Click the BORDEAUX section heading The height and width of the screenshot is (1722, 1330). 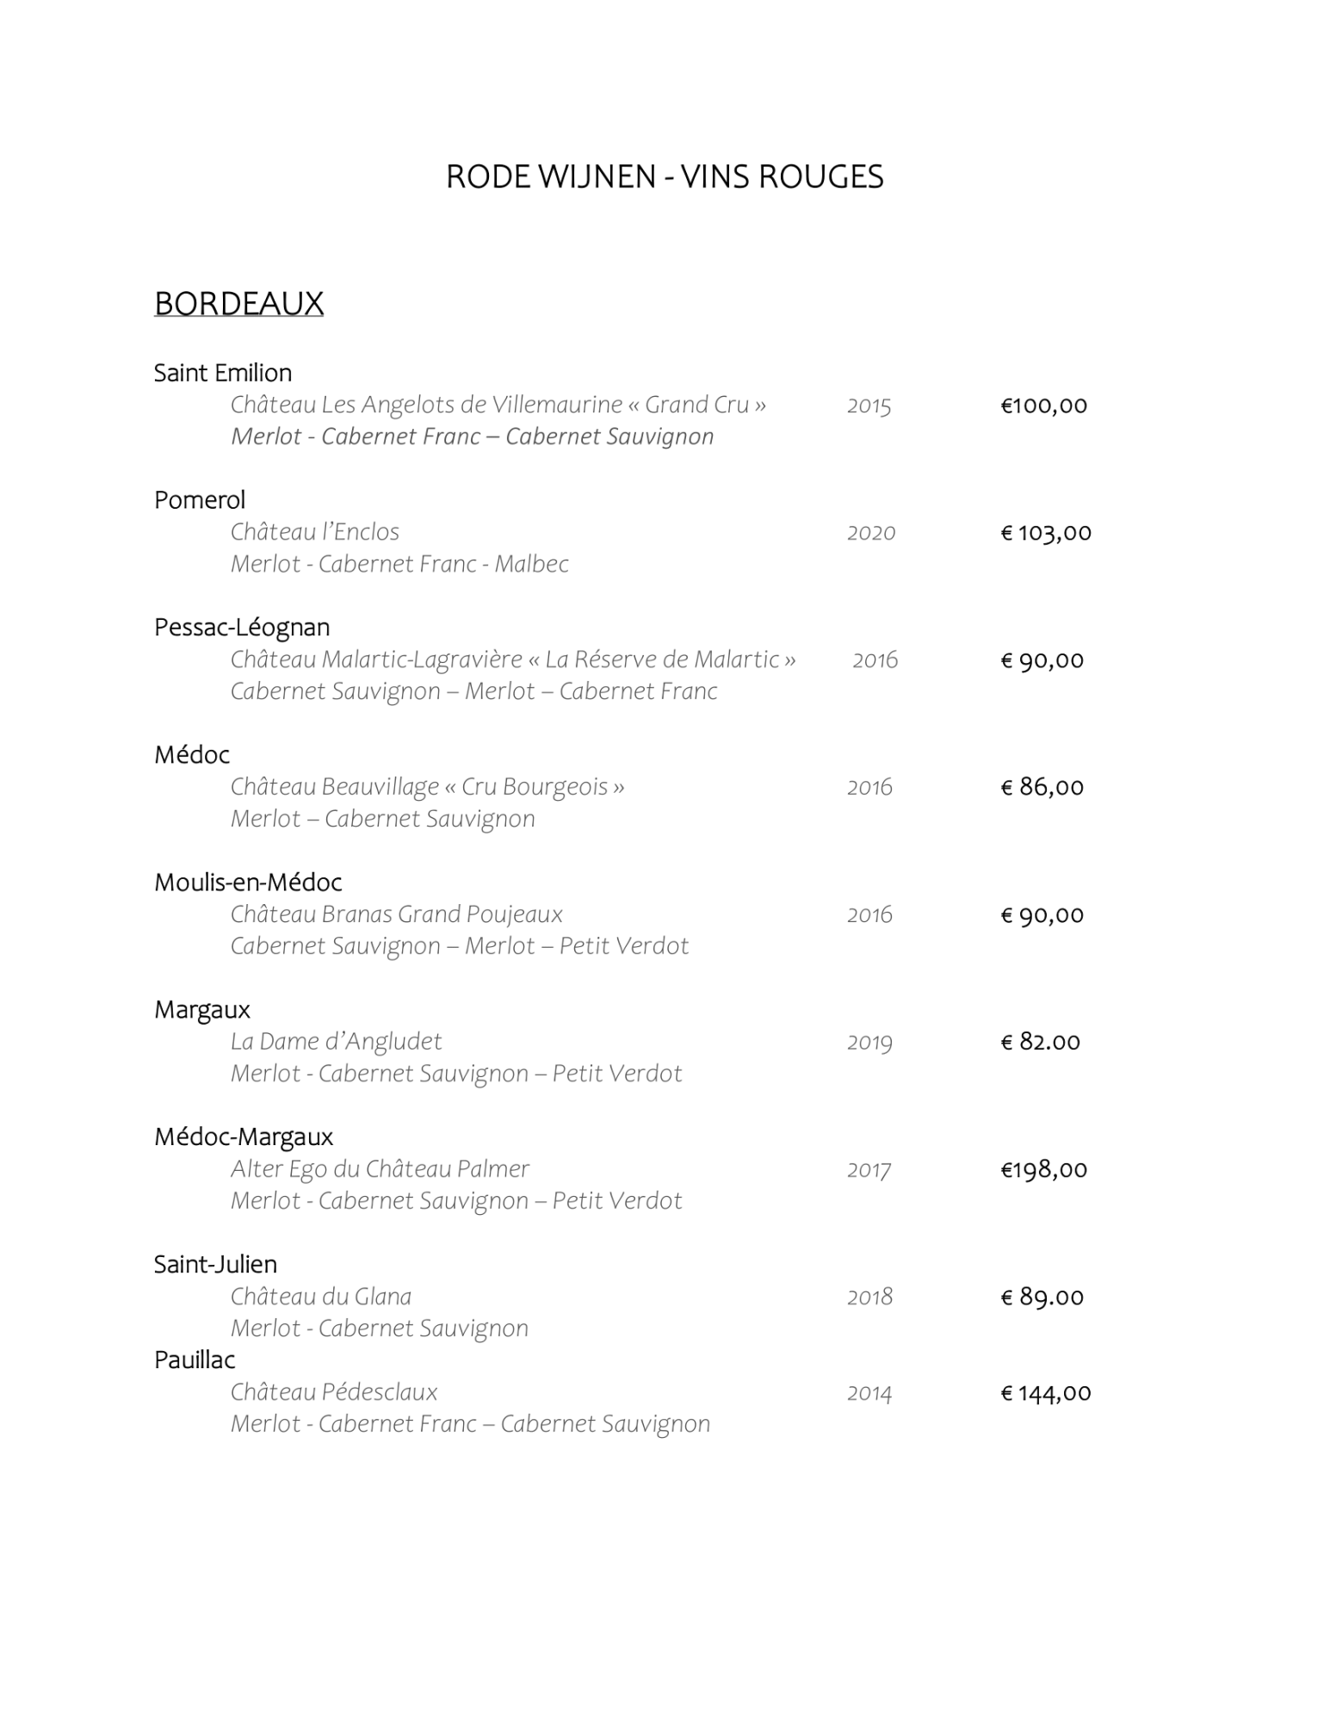click(x=238, y=304)
